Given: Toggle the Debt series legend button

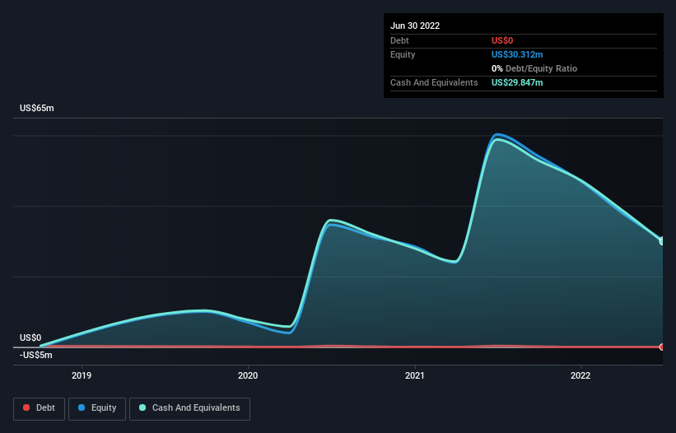Looking at the screenshot, I should [x=39, y=408].
